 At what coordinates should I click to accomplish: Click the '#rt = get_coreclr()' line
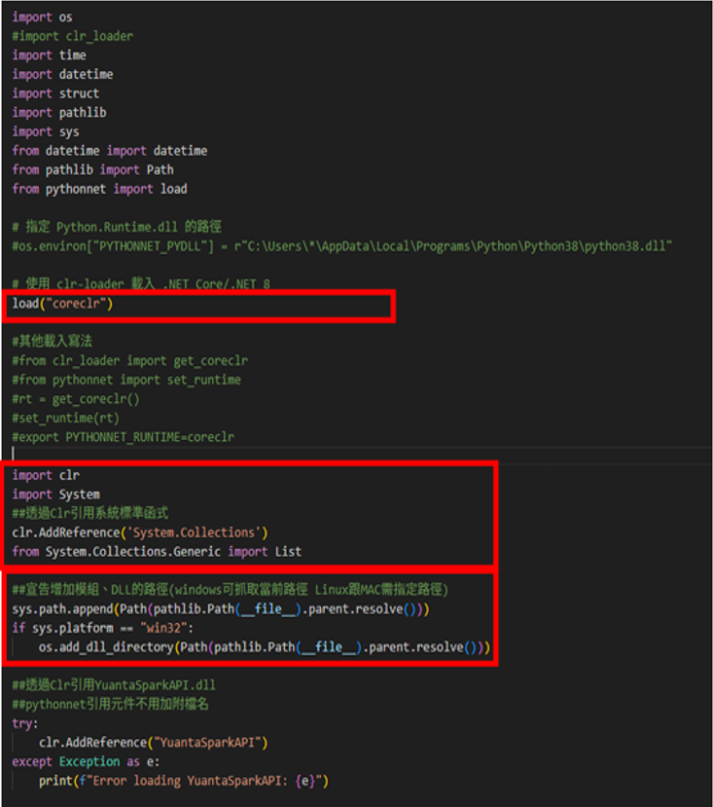pos(76,399)
